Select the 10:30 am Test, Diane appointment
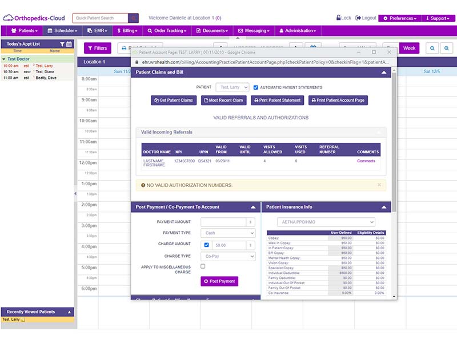Screen dimensions: 457x343 coord(37,72)
